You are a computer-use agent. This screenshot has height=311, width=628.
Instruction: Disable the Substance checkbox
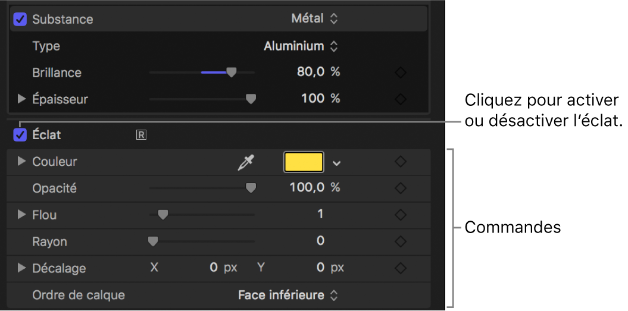pos(21,19)
